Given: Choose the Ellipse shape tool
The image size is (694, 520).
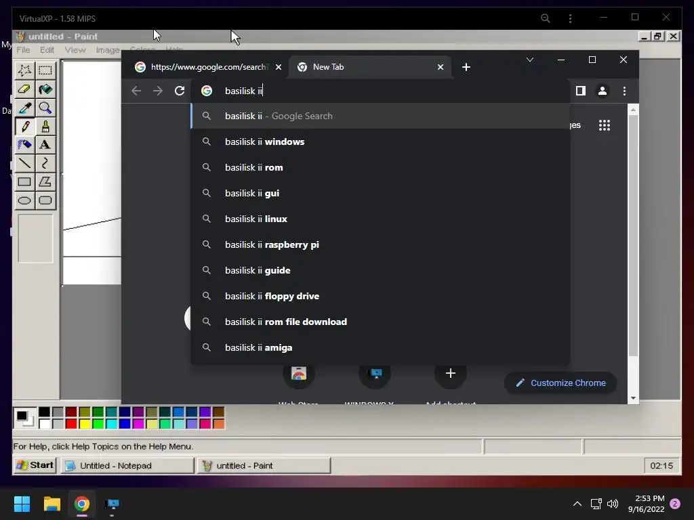Looking at the screenshot, I should point(24,200).
